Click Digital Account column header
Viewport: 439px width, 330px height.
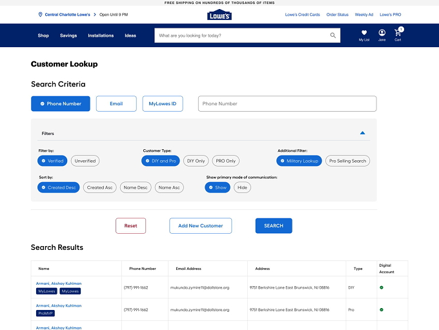[x=387, y=269]
